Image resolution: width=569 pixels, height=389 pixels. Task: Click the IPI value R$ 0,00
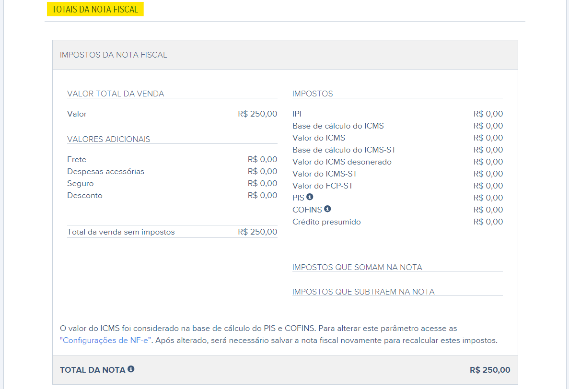click(x=488, y=114)
